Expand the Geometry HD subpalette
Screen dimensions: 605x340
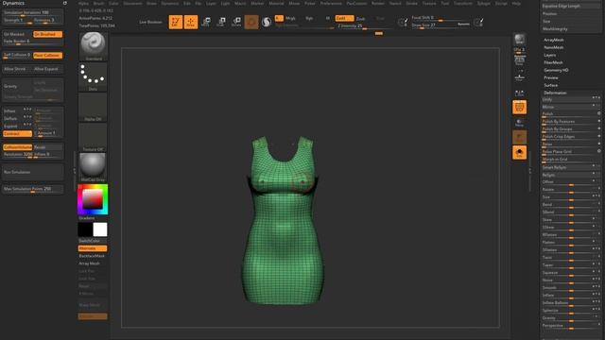coord(556,70)
